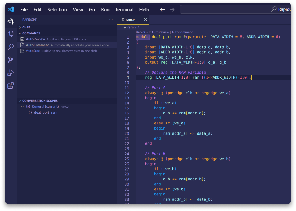Run the AutoReview command
Screen dimensions: 296x211
67,39
